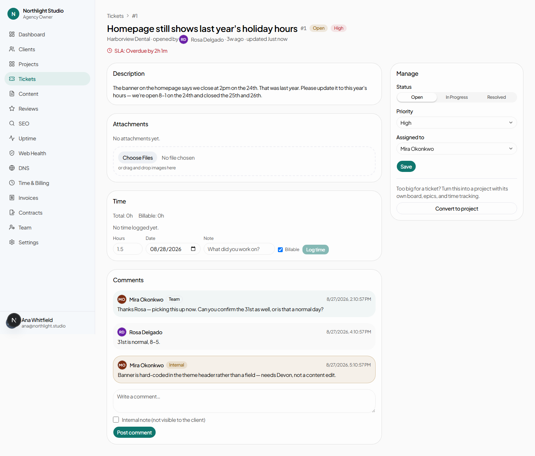
Task: Click the Open status badge in title
Action: 318,28
